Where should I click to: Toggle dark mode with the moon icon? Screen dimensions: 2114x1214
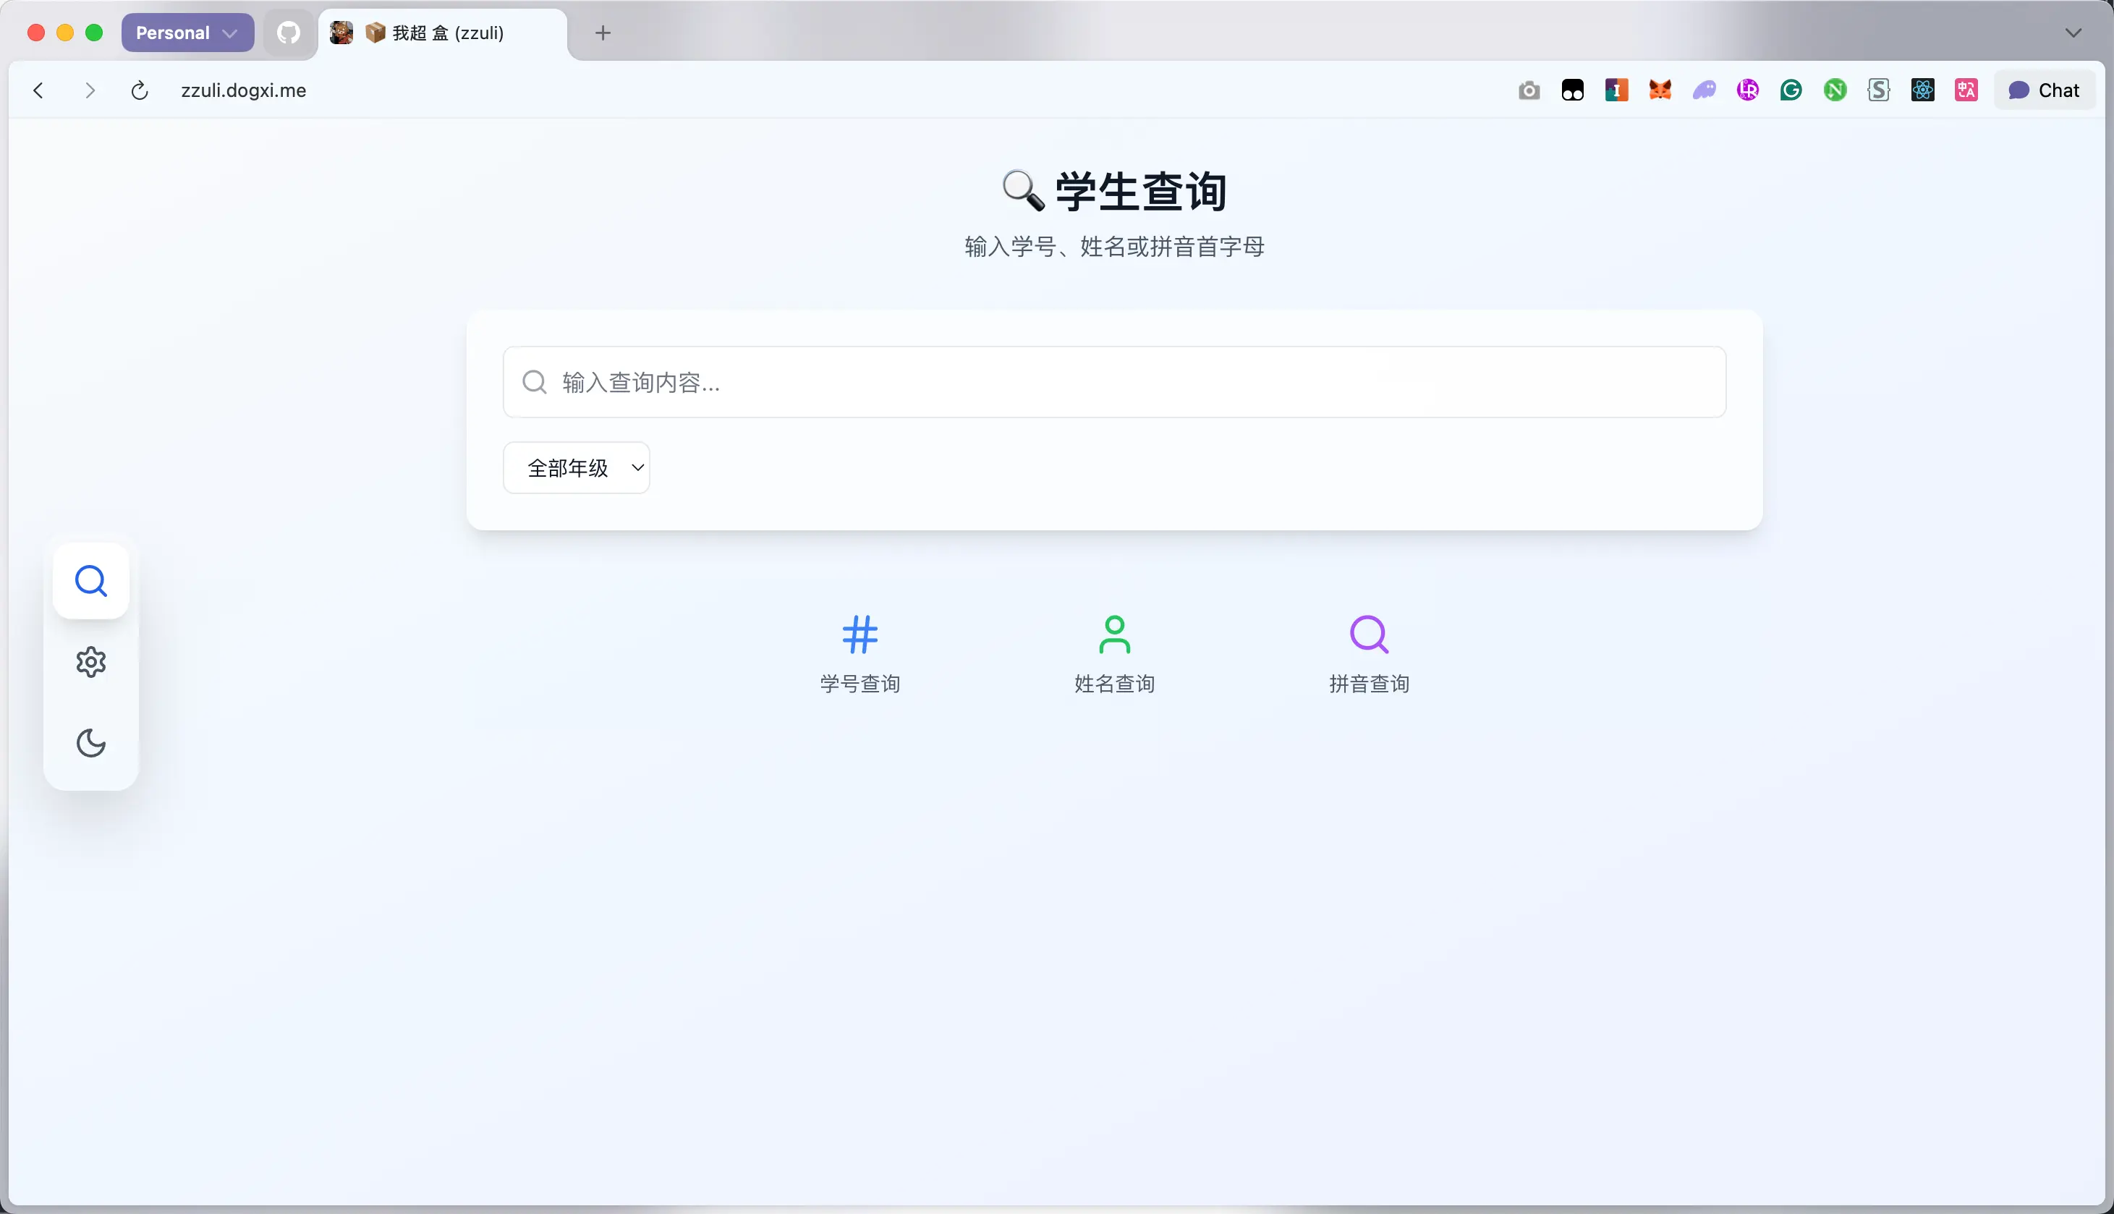click(x=91, y=743)
